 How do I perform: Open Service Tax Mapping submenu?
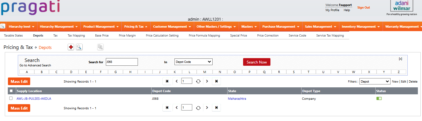pos(330,36)
